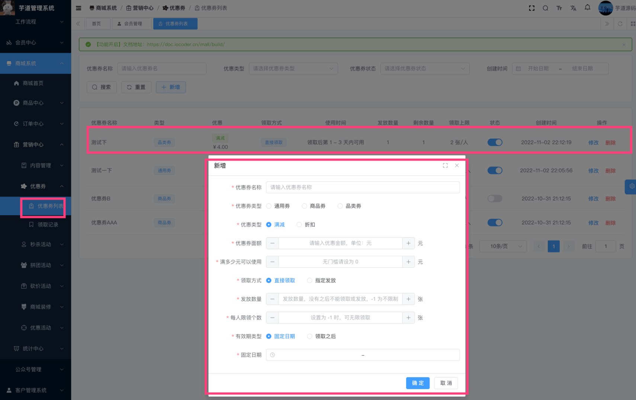Toggle the sidebar collapse hamburger icon

click(78, 8)
